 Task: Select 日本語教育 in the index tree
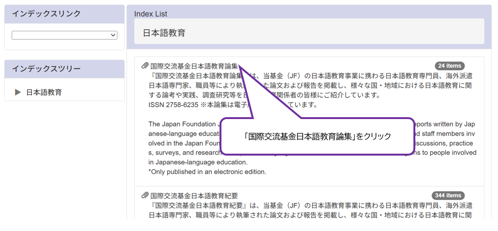point(44,92)
